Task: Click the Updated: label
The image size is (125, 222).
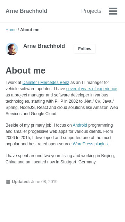Action: (21, 182)
